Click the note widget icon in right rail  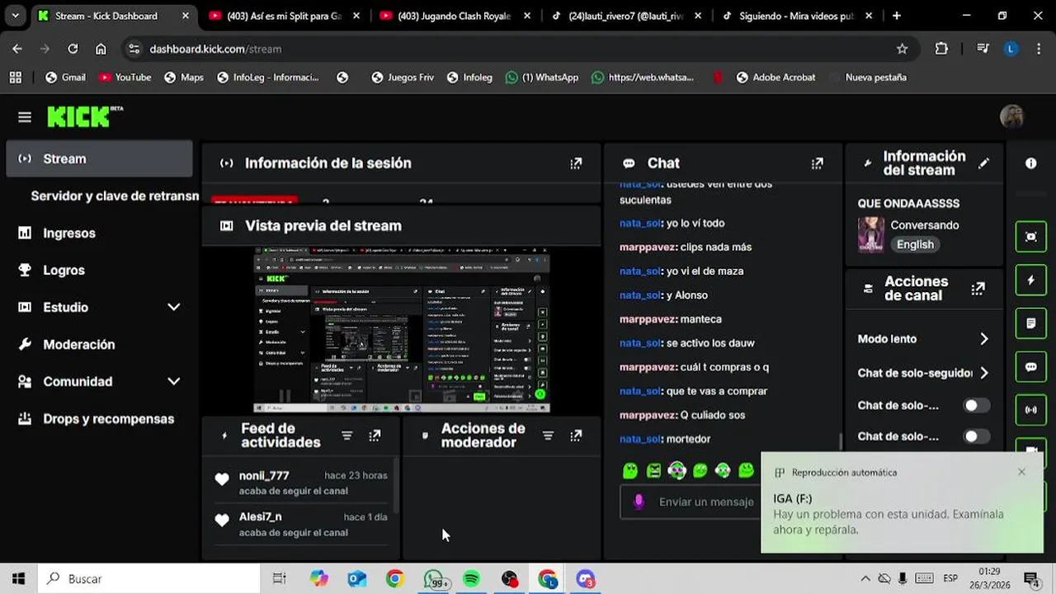pyautogui.click(x=1031, y=323)
